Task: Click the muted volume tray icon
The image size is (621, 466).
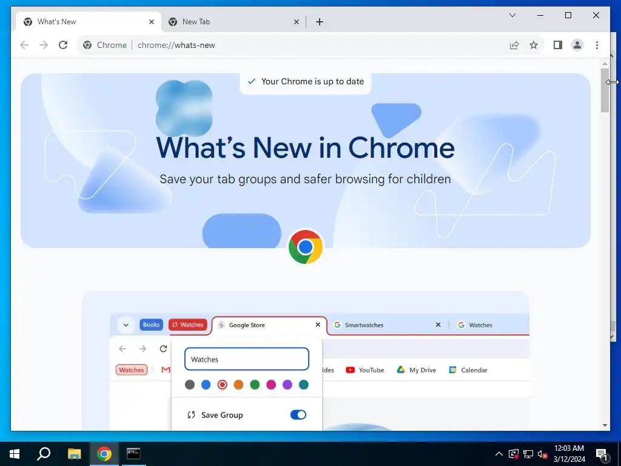Action: point(543,454)
